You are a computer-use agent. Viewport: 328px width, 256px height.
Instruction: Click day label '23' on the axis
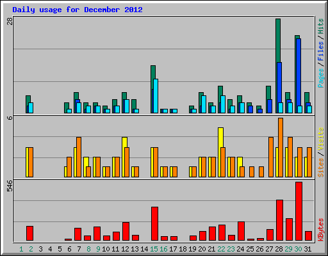[231, 249]
